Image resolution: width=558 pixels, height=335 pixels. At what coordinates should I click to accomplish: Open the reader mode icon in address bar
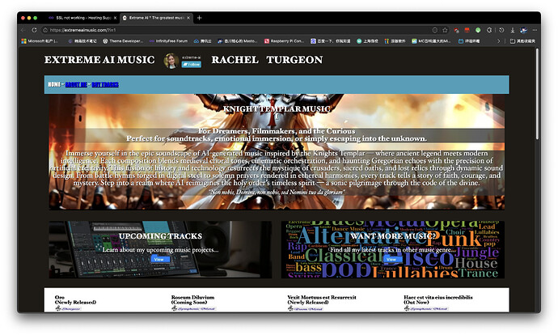click(434, 30)
